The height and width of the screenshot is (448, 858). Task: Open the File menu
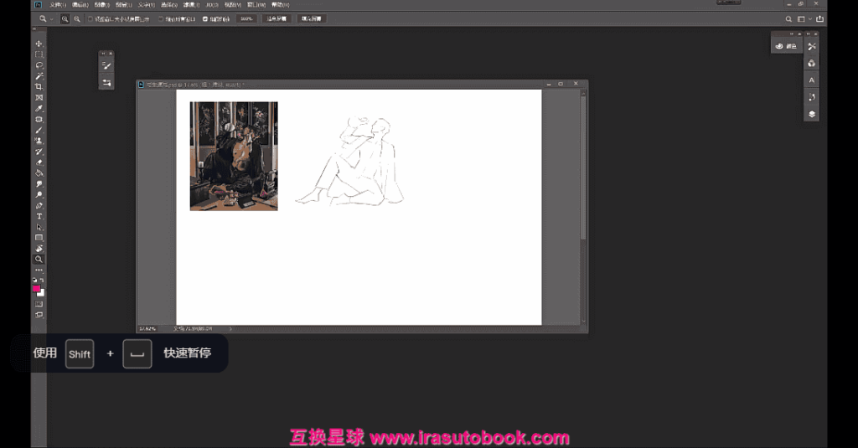[57, 5]
